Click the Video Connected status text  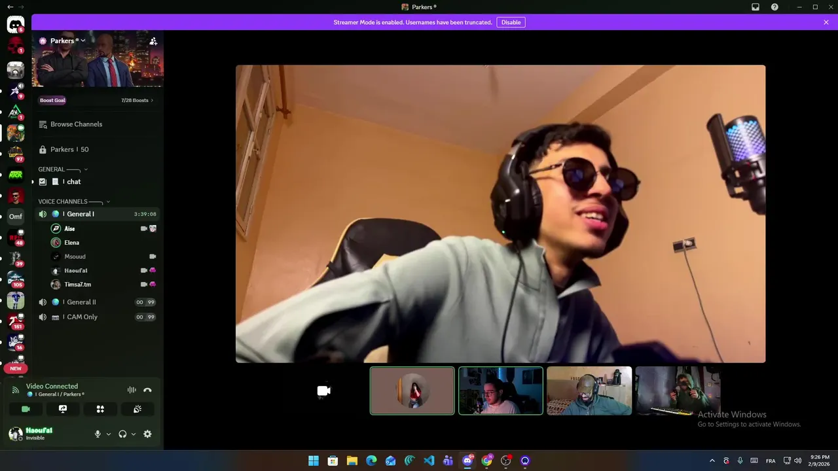click(52, 386)
